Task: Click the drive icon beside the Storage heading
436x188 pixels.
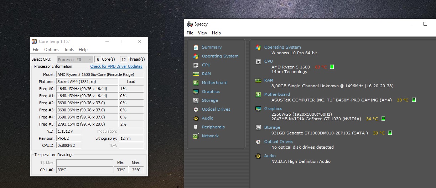Action: (x=258, y=127)
